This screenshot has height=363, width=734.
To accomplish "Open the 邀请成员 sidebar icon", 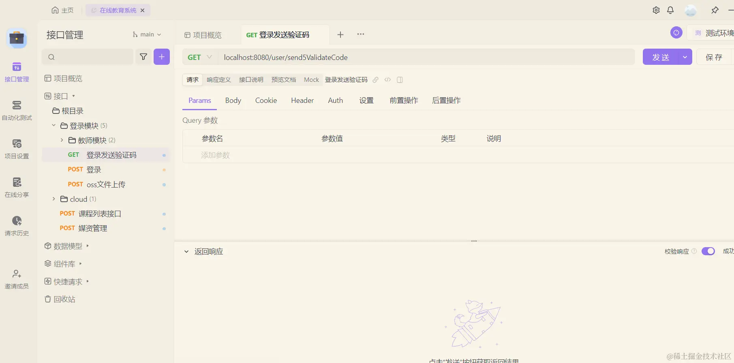I will [17, 280].
